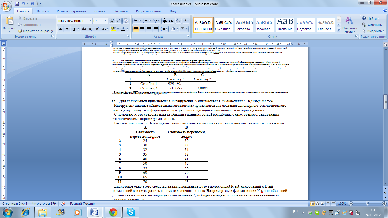Undo the last action

tap(23, 4)
